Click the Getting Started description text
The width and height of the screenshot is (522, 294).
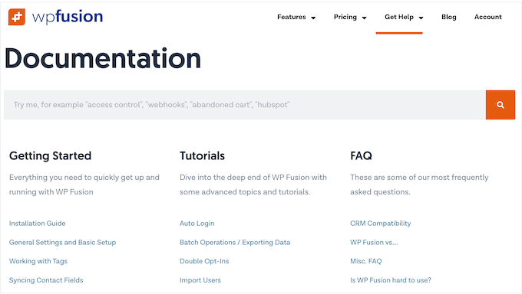coord(84,185)
